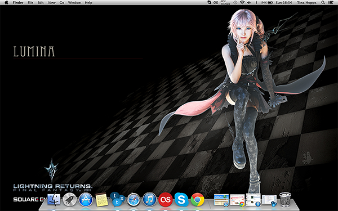The image size is (338, 211).
Task: Open Google Chrome from the Dock
Action: 198,200
